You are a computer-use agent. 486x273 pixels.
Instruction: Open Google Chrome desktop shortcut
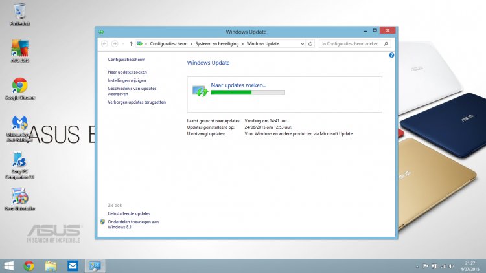tap(19, 87)
